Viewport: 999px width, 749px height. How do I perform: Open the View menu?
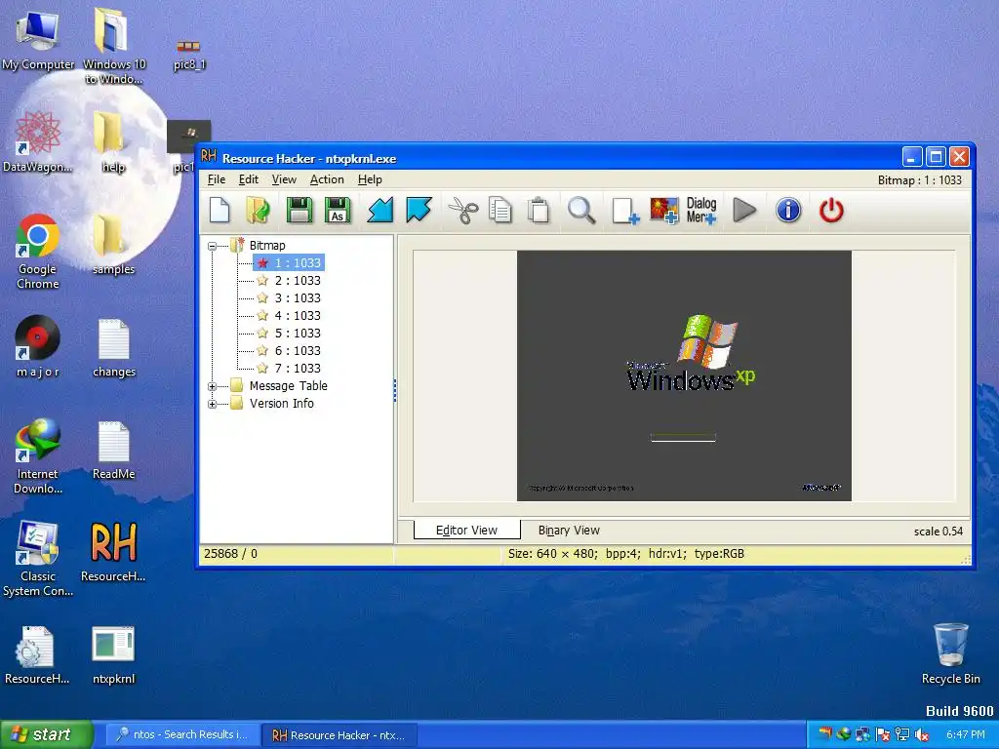click(284, 179)
